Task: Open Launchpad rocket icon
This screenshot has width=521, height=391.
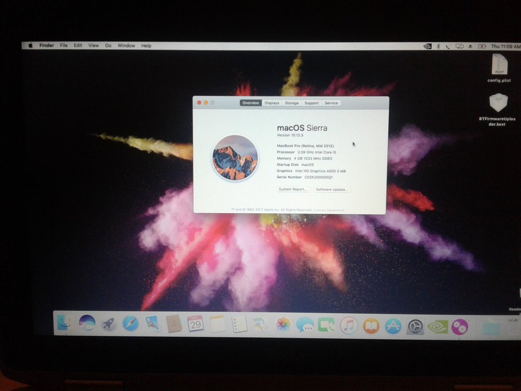Action: tap(108, 324)
